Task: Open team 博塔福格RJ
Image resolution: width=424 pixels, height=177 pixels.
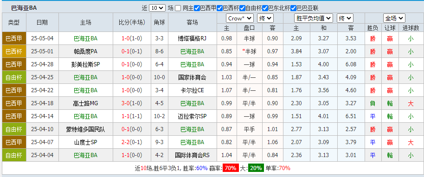Action: pos(192,38)
